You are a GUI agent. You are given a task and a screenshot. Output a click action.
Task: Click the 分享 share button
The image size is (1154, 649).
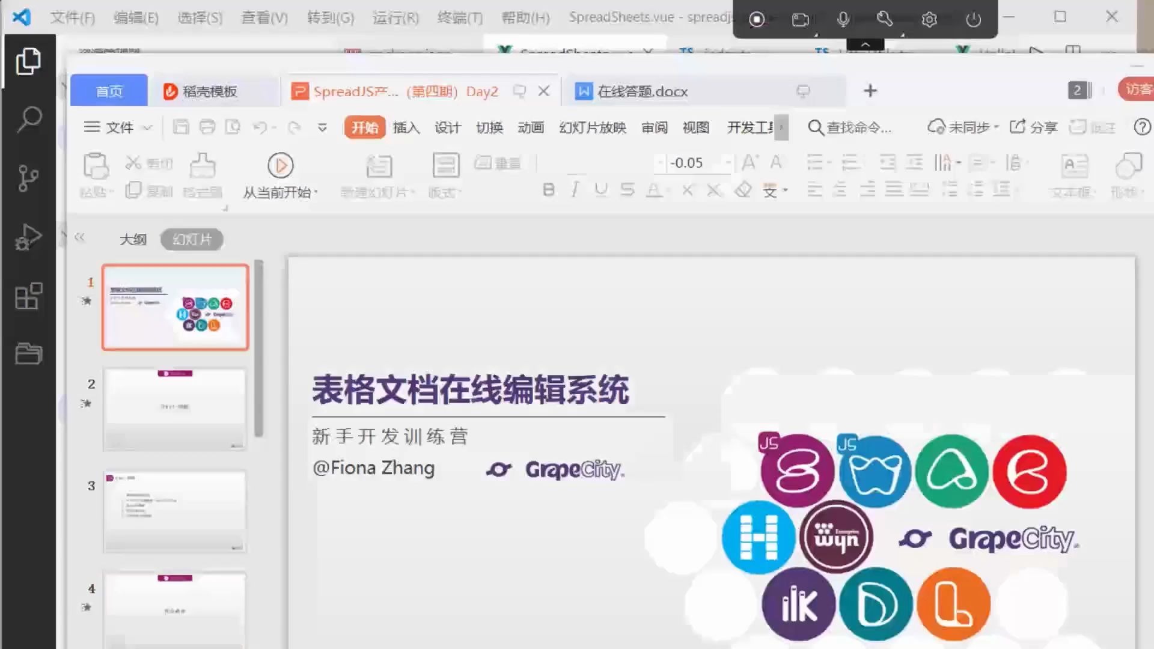pyautogui.click(x=1034, y=127)
